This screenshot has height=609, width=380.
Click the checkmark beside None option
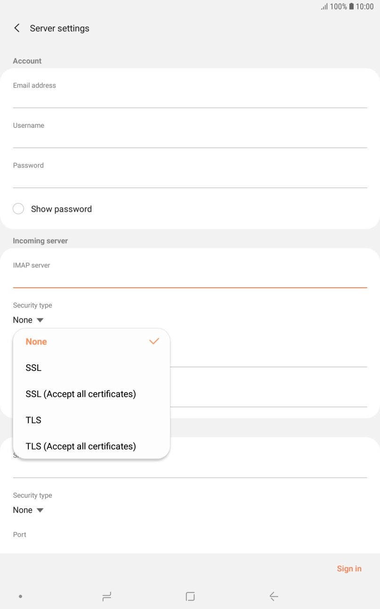tap(154, 341)
